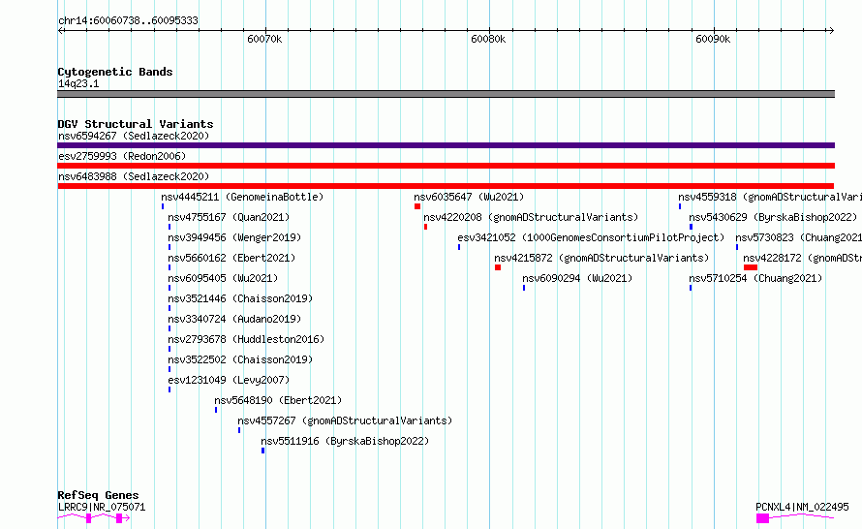
Task: Click the nsv6594267 (Sedlazeck2020) variant label
Action: [x=134, y=136]
